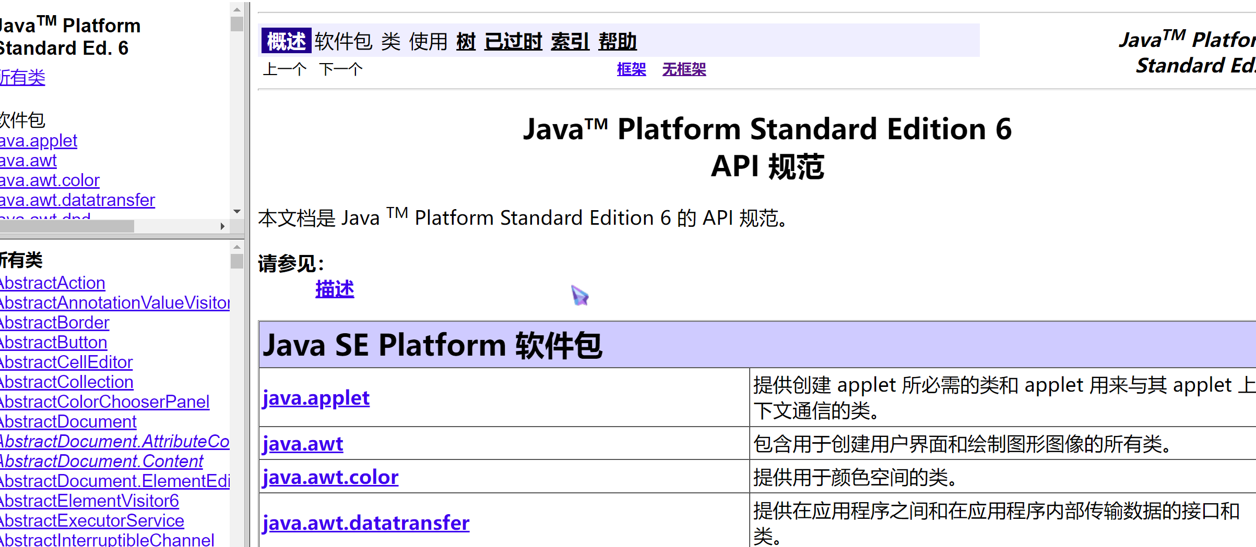Screen dimensions: 1256x547
Task: Open java.awt.color package in main table
Action: [330, 477]
